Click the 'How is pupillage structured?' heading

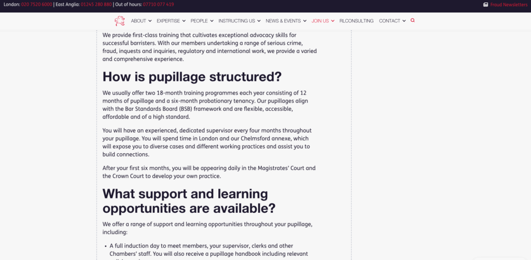pos(192,77)
